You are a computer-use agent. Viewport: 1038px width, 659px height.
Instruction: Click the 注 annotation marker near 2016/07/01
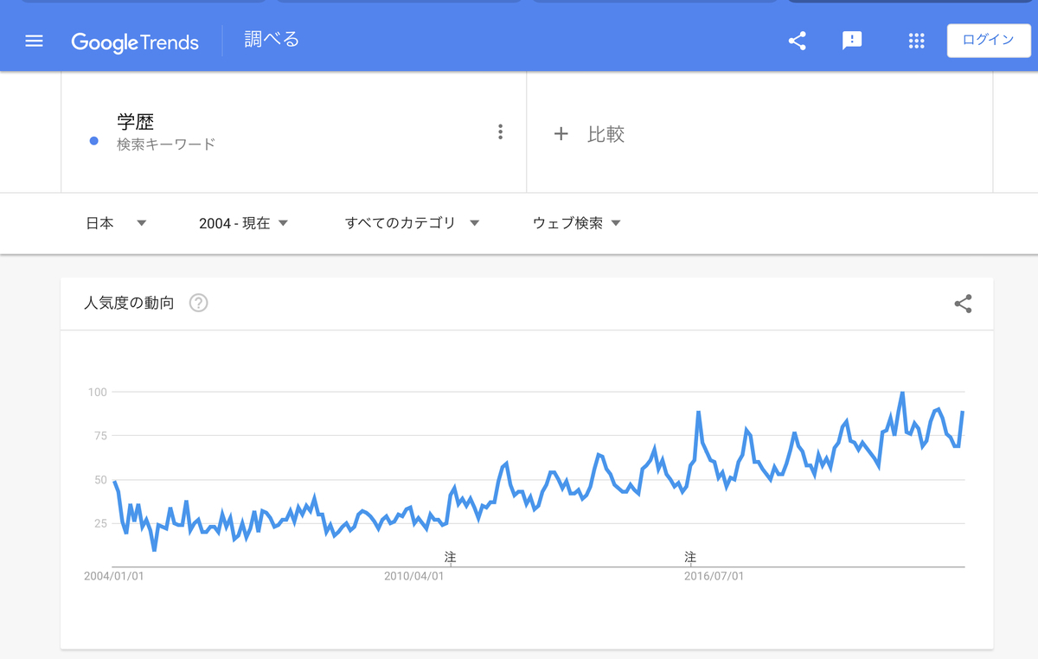pos(689,558)
